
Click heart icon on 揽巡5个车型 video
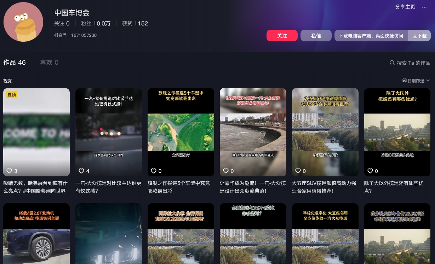click(x=154, y=171)
